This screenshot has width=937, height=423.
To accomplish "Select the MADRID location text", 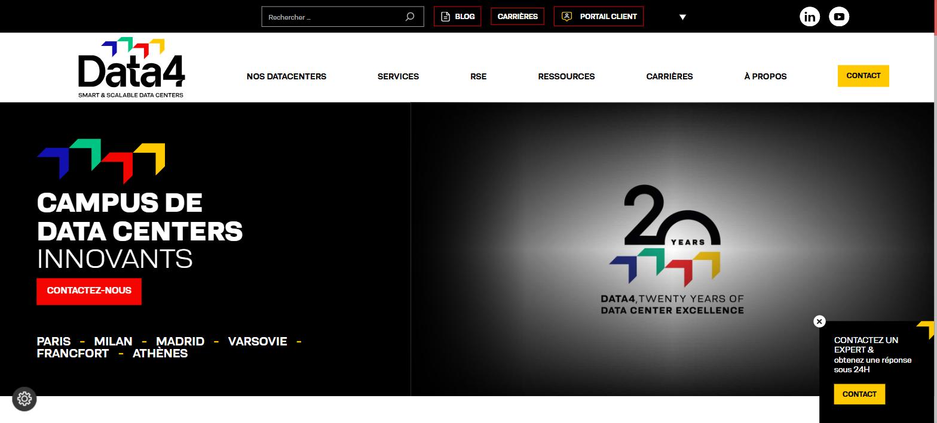I will [180, 341].
